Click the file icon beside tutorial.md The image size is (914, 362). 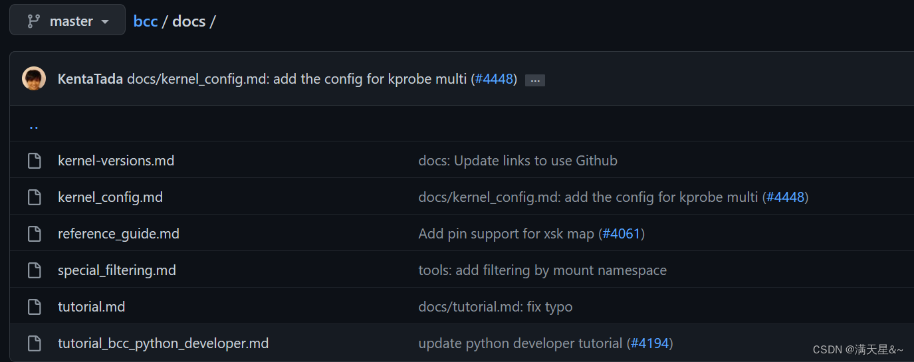tap(34, 307)
